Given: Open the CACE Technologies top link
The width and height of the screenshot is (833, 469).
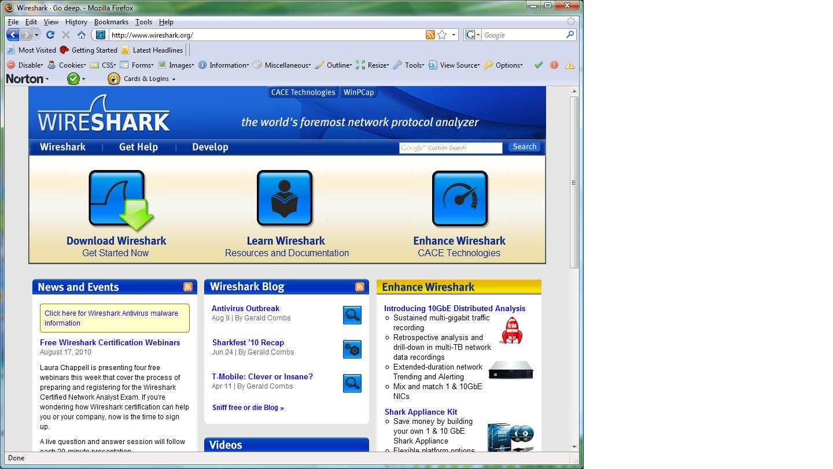Looking at the screenshot, I should [303, 93].
